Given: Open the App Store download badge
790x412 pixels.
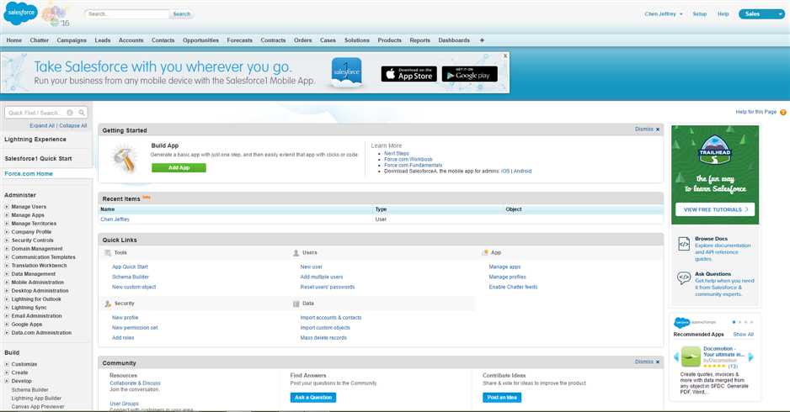Looking at the screenshot, I should pyautogui.click(x=408, y=74).
